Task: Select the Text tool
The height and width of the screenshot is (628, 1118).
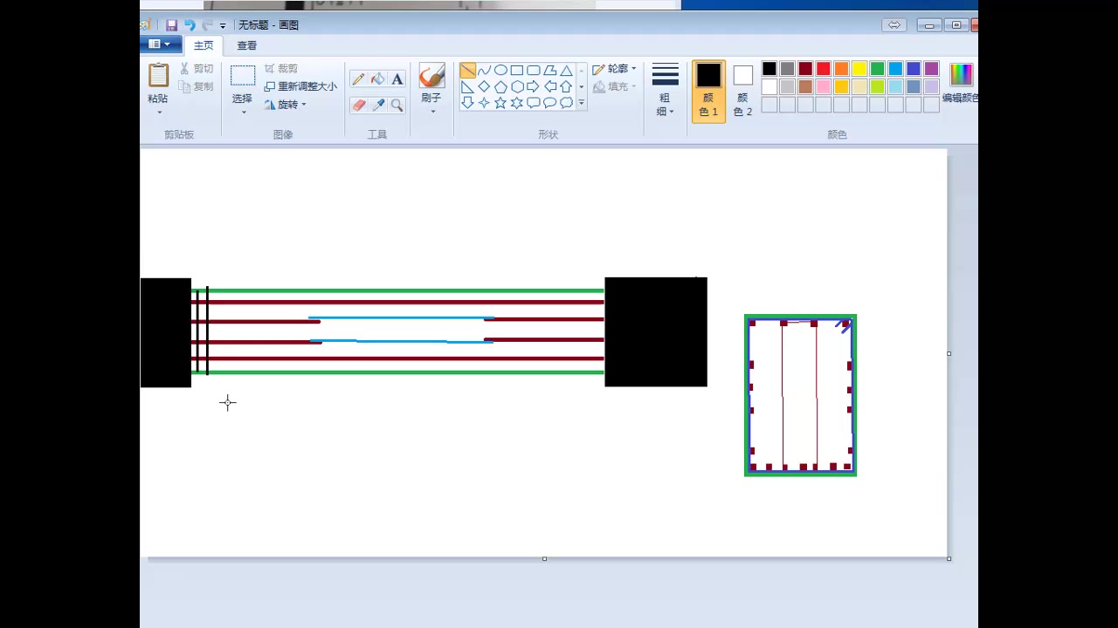Action: click(397, 79)
